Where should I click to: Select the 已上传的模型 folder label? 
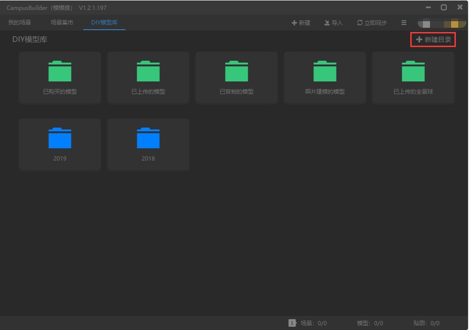coord(148,92)
